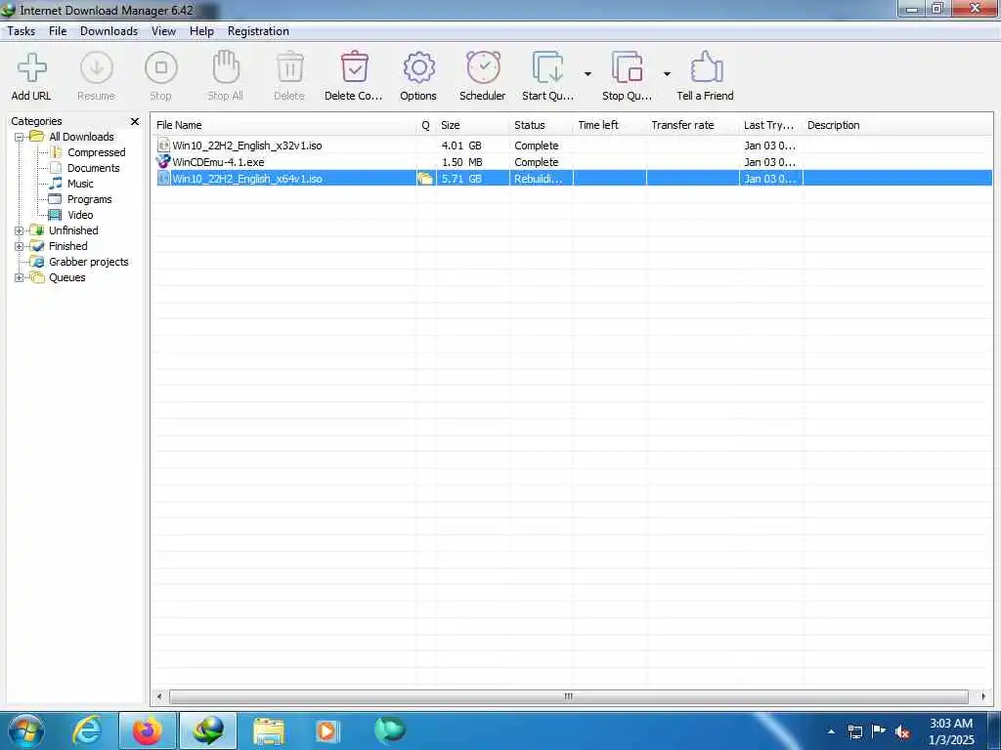Select the Compressed category

tap(97, 152)
